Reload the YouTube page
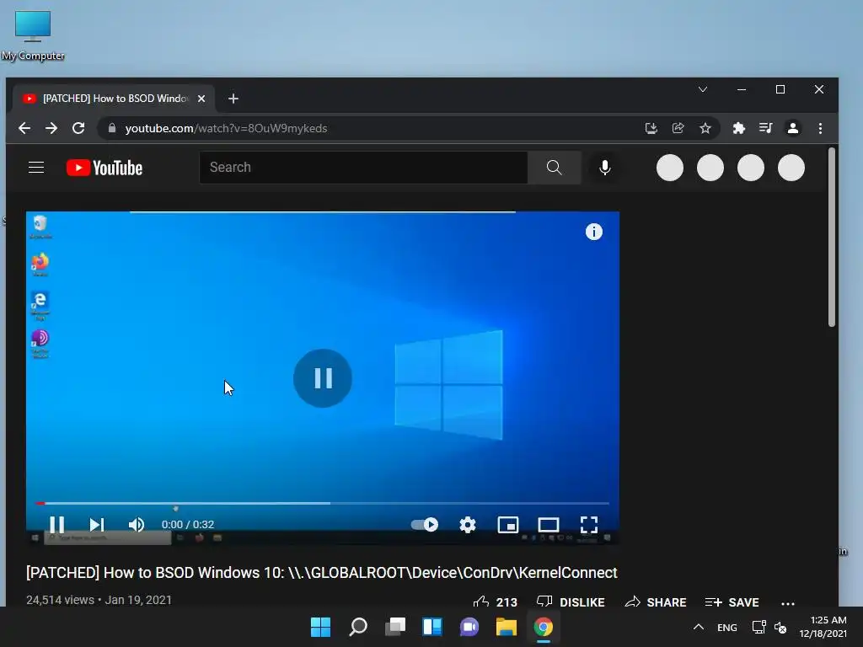Screen dimensions: 863x647 click(78, 128)
